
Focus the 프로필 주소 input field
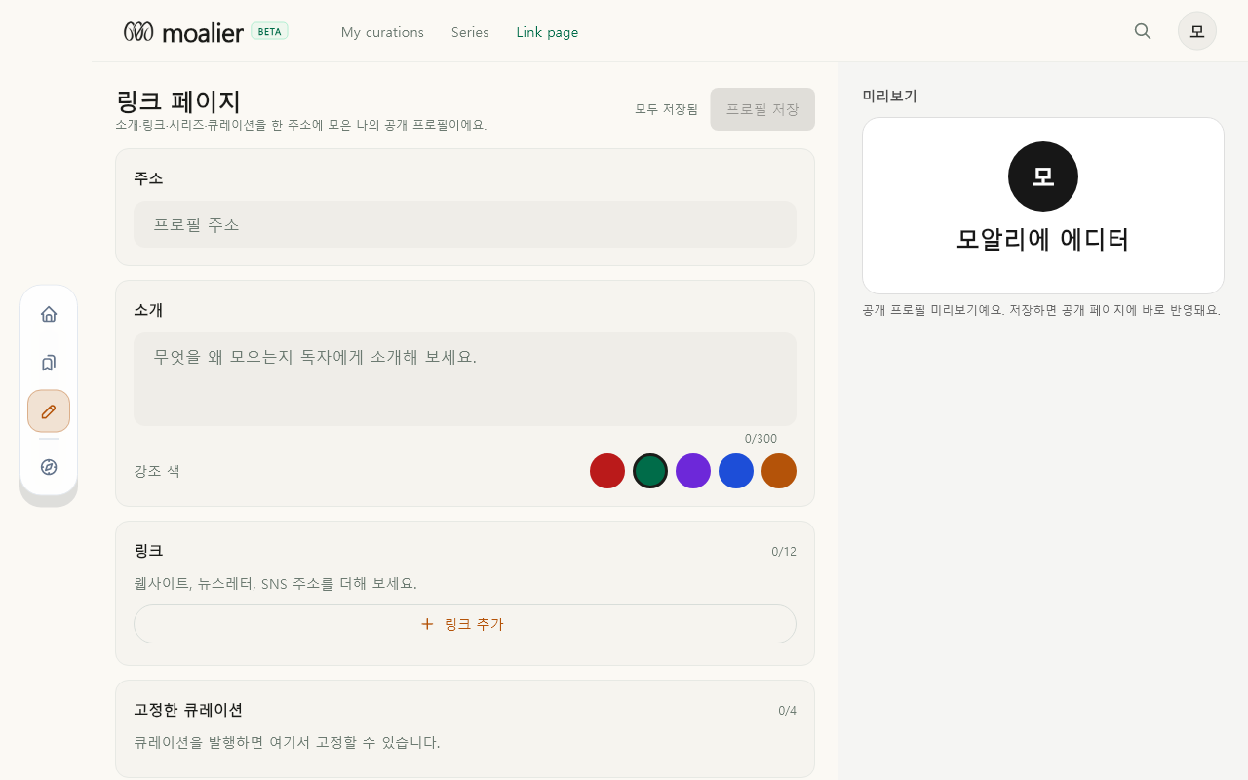tap(465, 224)
